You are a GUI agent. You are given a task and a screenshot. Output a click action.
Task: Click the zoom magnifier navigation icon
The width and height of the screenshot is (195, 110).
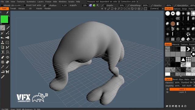[x=119, y=9]
